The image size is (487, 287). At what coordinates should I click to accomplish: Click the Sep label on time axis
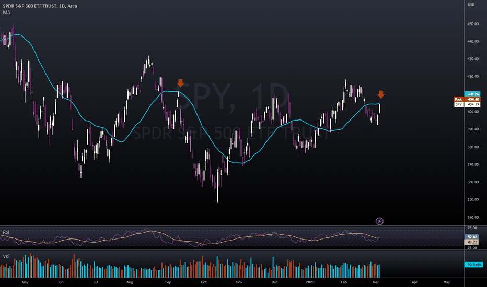(x=168, y=282)
